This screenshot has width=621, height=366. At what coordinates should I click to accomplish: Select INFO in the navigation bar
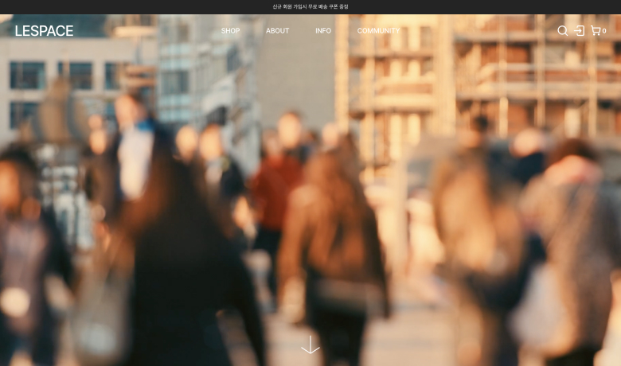click(322, 31)
